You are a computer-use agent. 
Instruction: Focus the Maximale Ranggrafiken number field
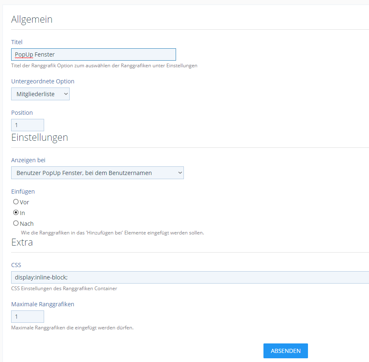27,317
